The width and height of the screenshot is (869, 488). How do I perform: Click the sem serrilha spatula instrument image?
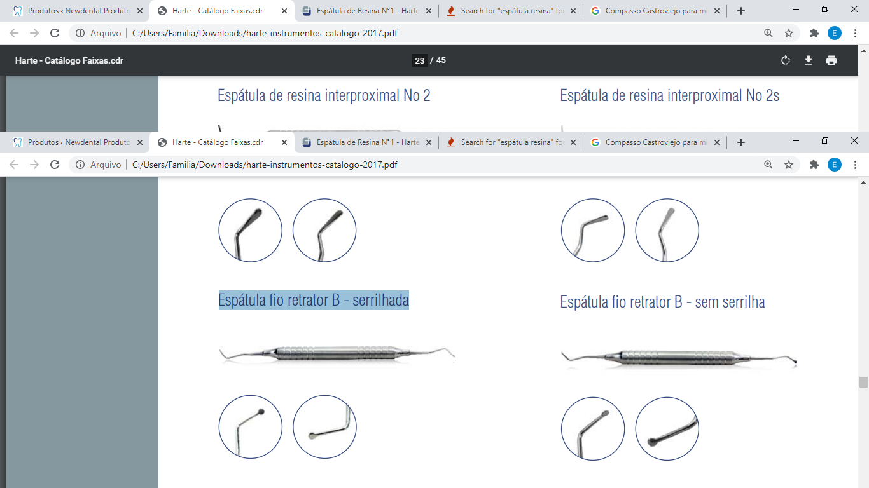[678, 358]
